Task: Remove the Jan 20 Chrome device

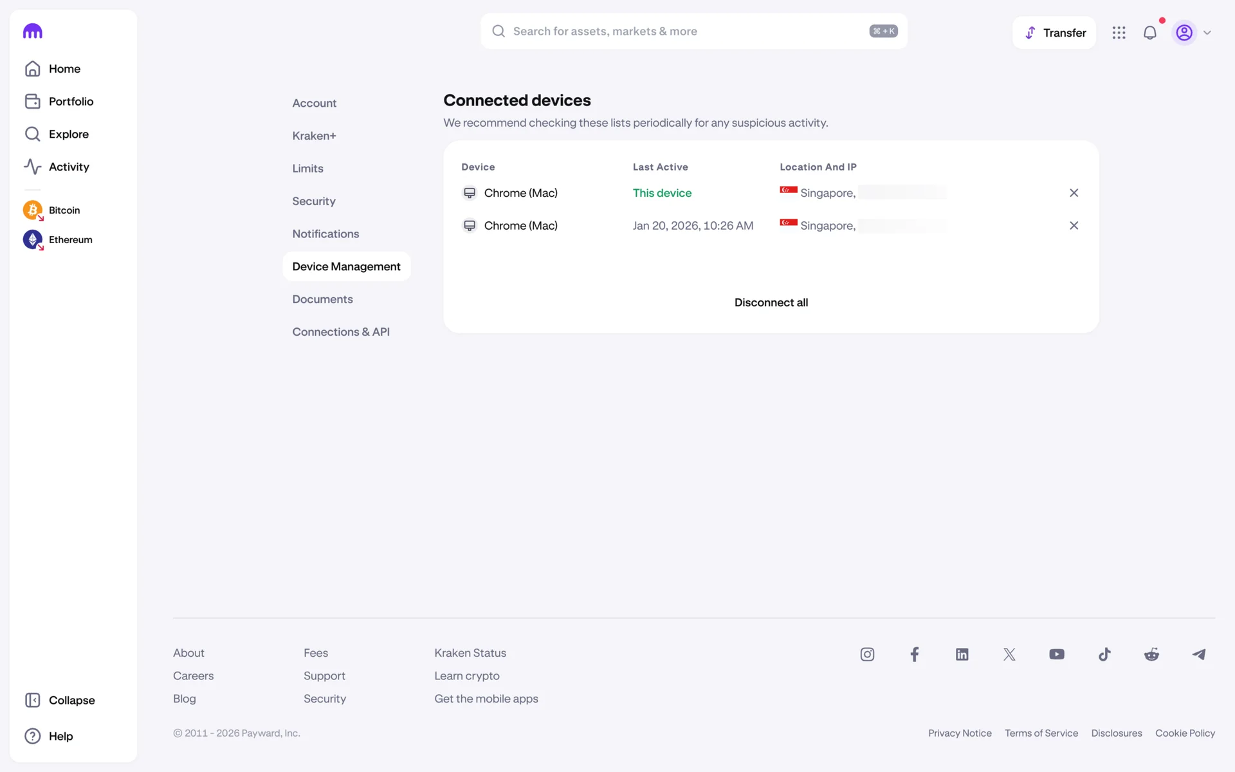Action: point(1074,226)
